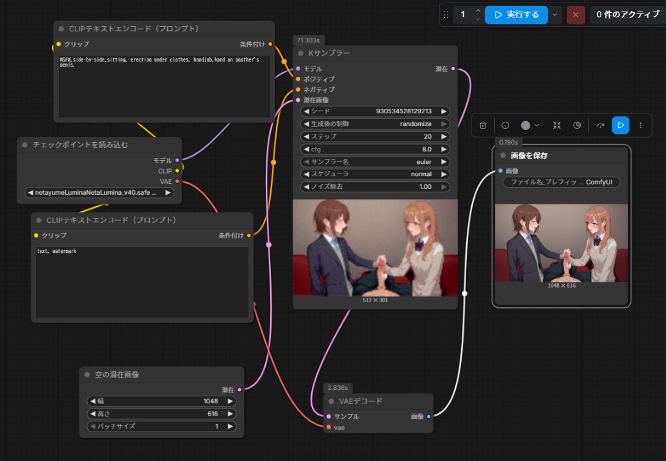Increase the ステップ value with right arrow
Image resolution: width=666 pixels, height=461 pixels.
click(x=444, y=136)
